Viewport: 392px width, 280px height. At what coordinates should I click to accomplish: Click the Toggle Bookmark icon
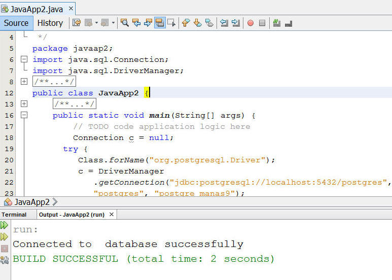pyautogui.click(x=209, y=23)
